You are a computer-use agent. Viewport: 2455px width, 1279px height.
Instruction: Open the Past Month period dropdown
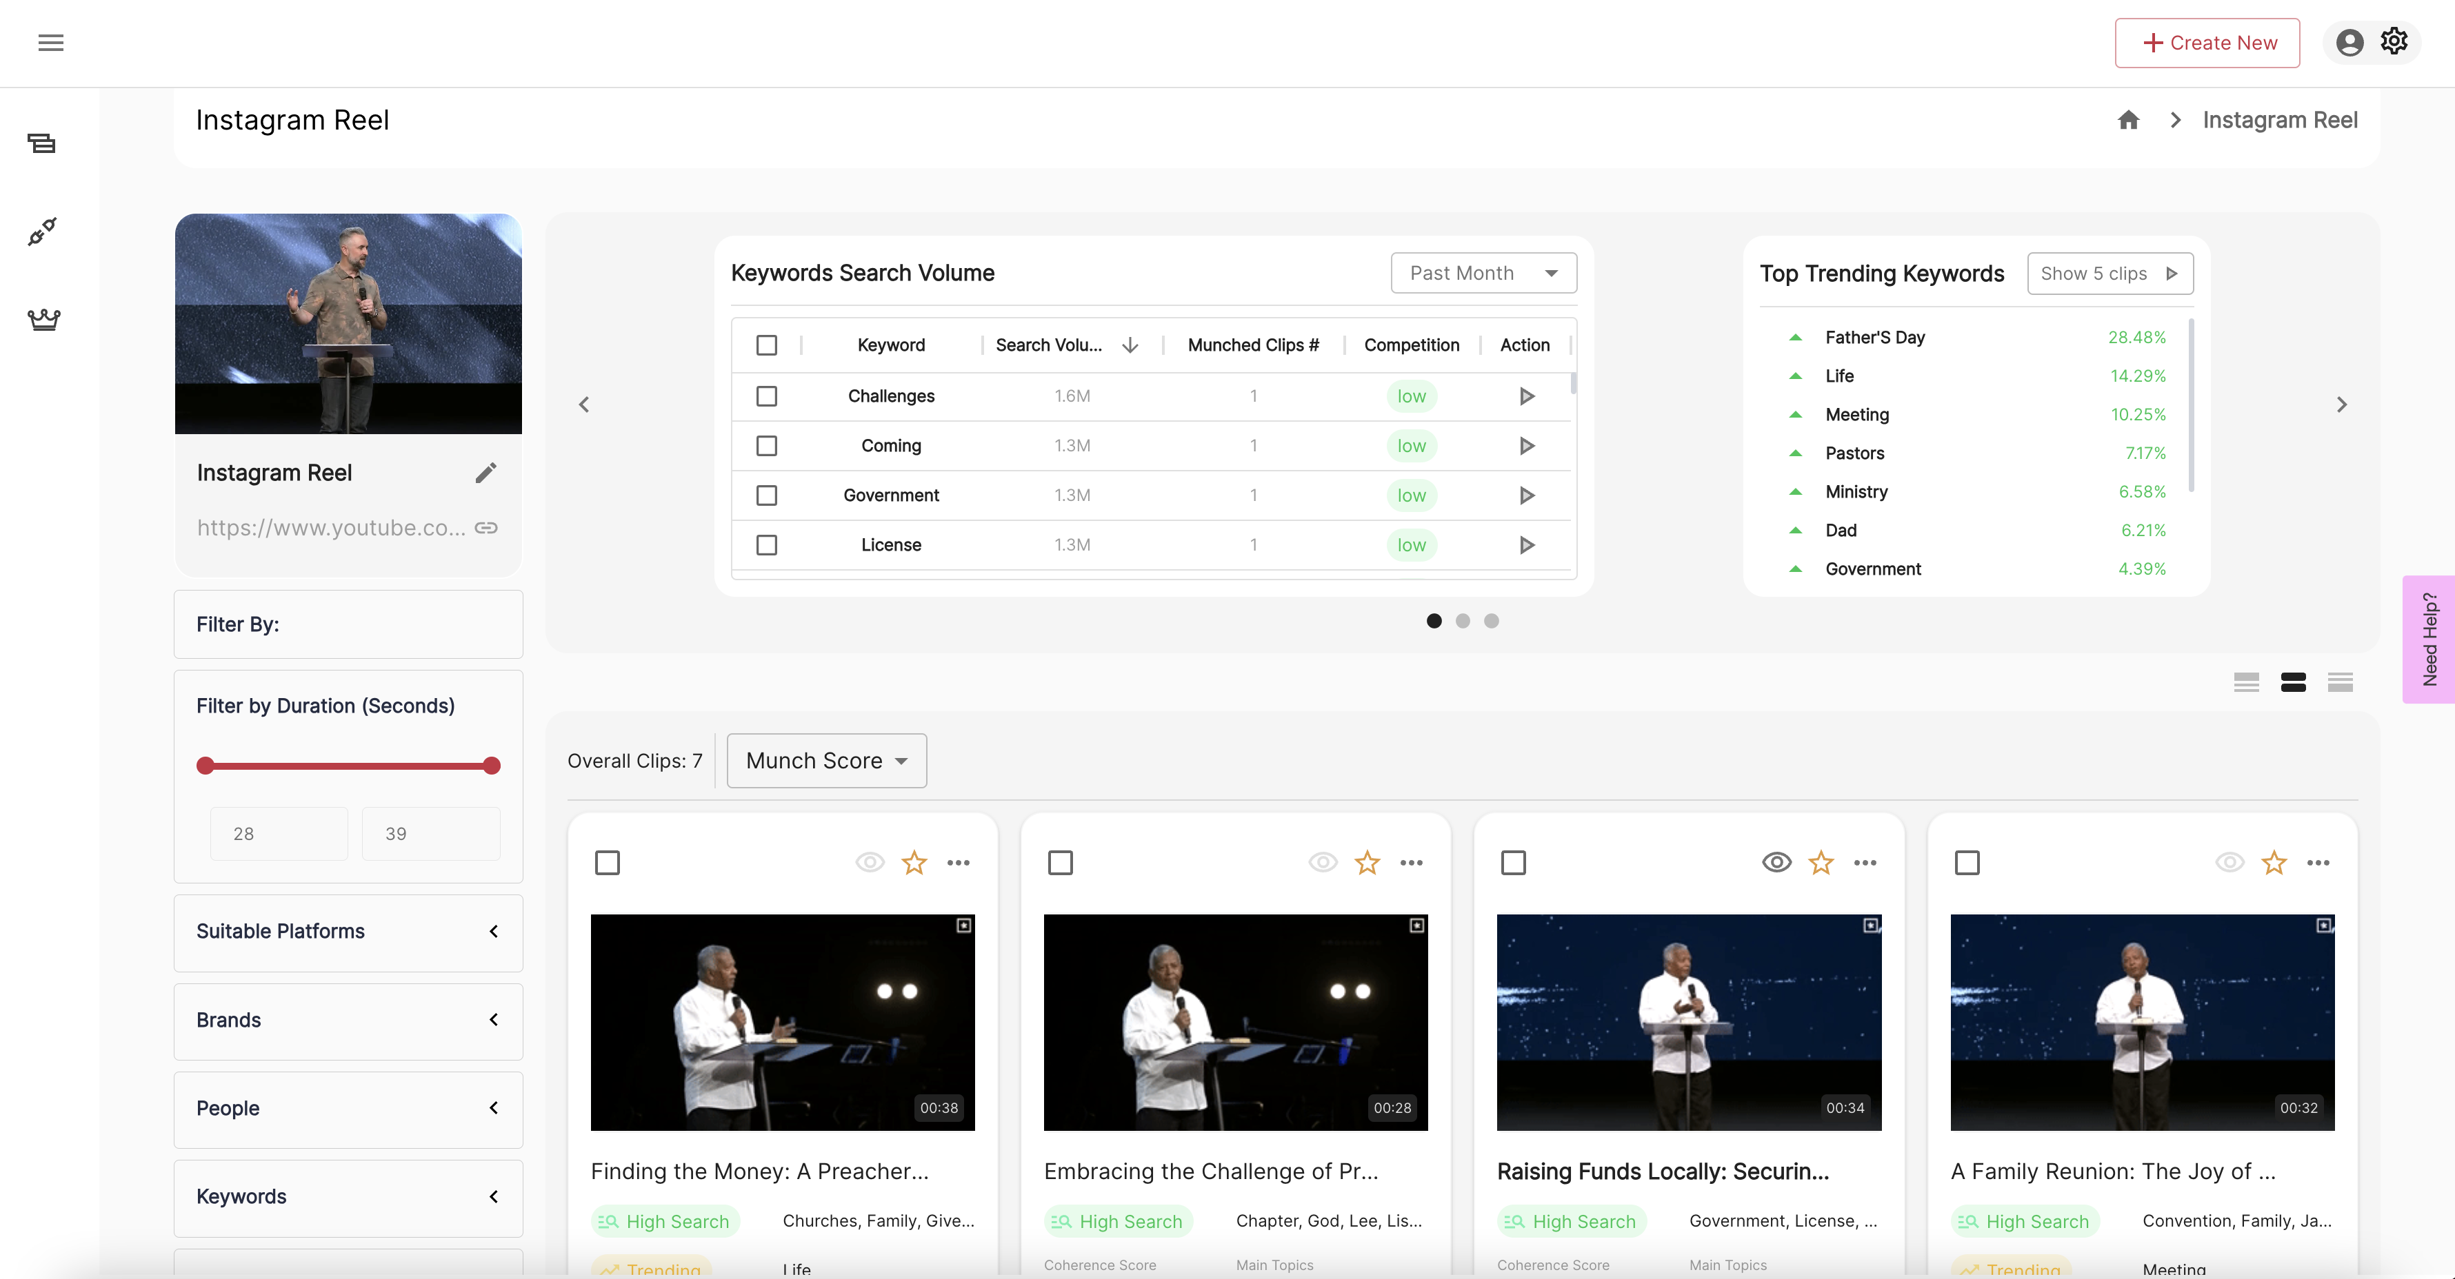1483,274
